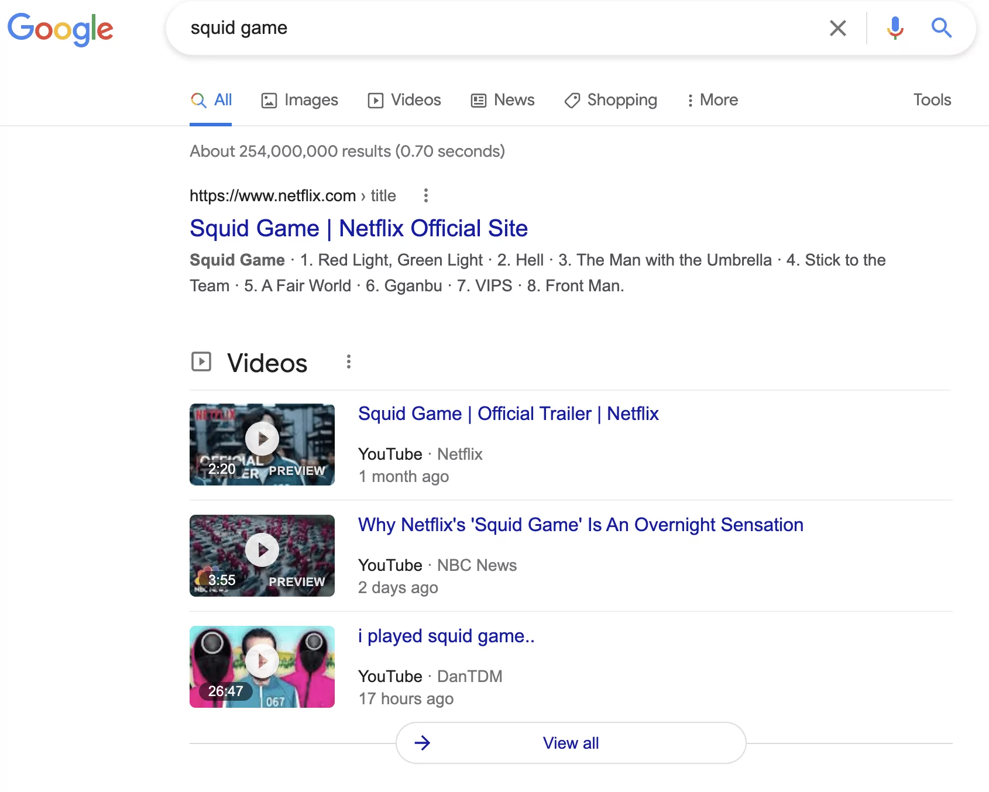
Task: Play DanTDM's 'i played squid game..' video
Action: (x=262, y=661)
